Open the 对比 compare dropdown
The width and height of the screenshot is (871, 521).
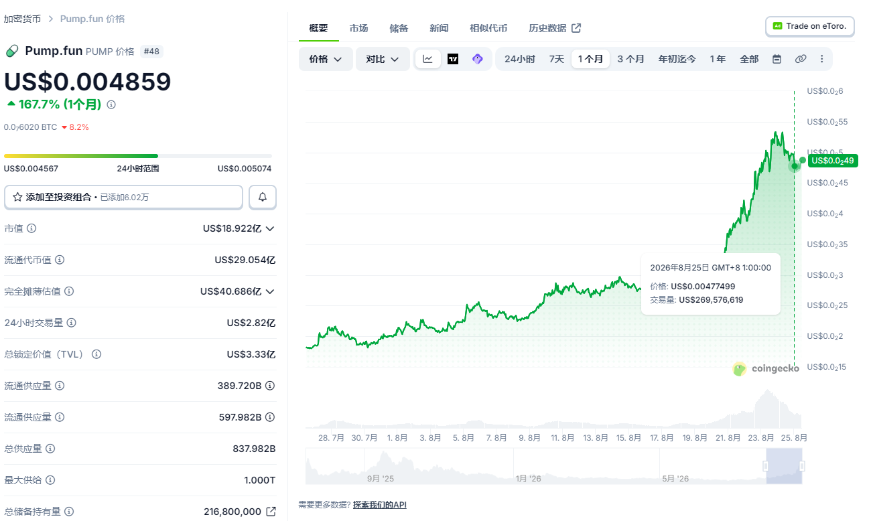383,59
